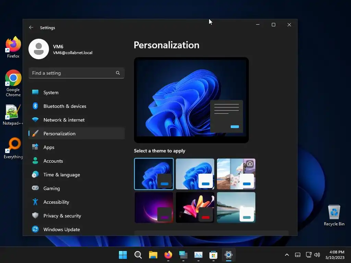Screen dimensions: 351x263
Task: Click the VM6@collabnet.local account email
Action: click(x=73, y=53)
